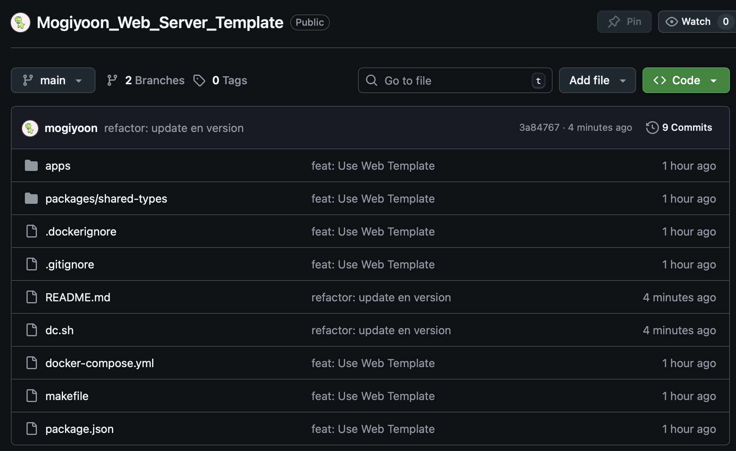Click the code brackets icon in Code button
736x451 pixels.
click(660, 80)
